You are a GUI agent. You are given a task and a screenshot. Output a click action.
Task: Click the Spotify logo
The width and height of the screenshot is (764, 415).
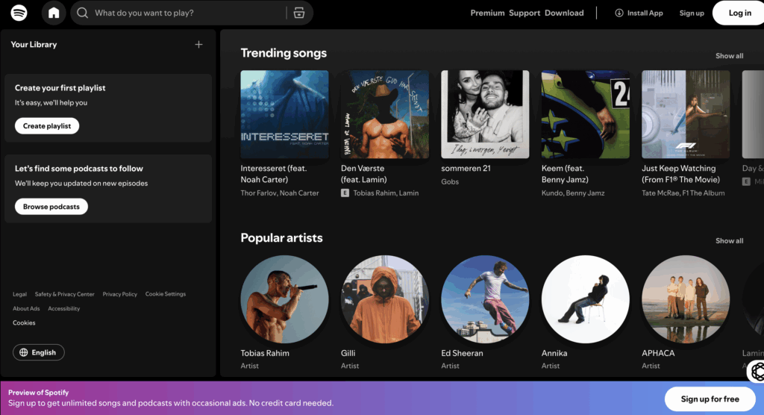[x=19, y=13]
